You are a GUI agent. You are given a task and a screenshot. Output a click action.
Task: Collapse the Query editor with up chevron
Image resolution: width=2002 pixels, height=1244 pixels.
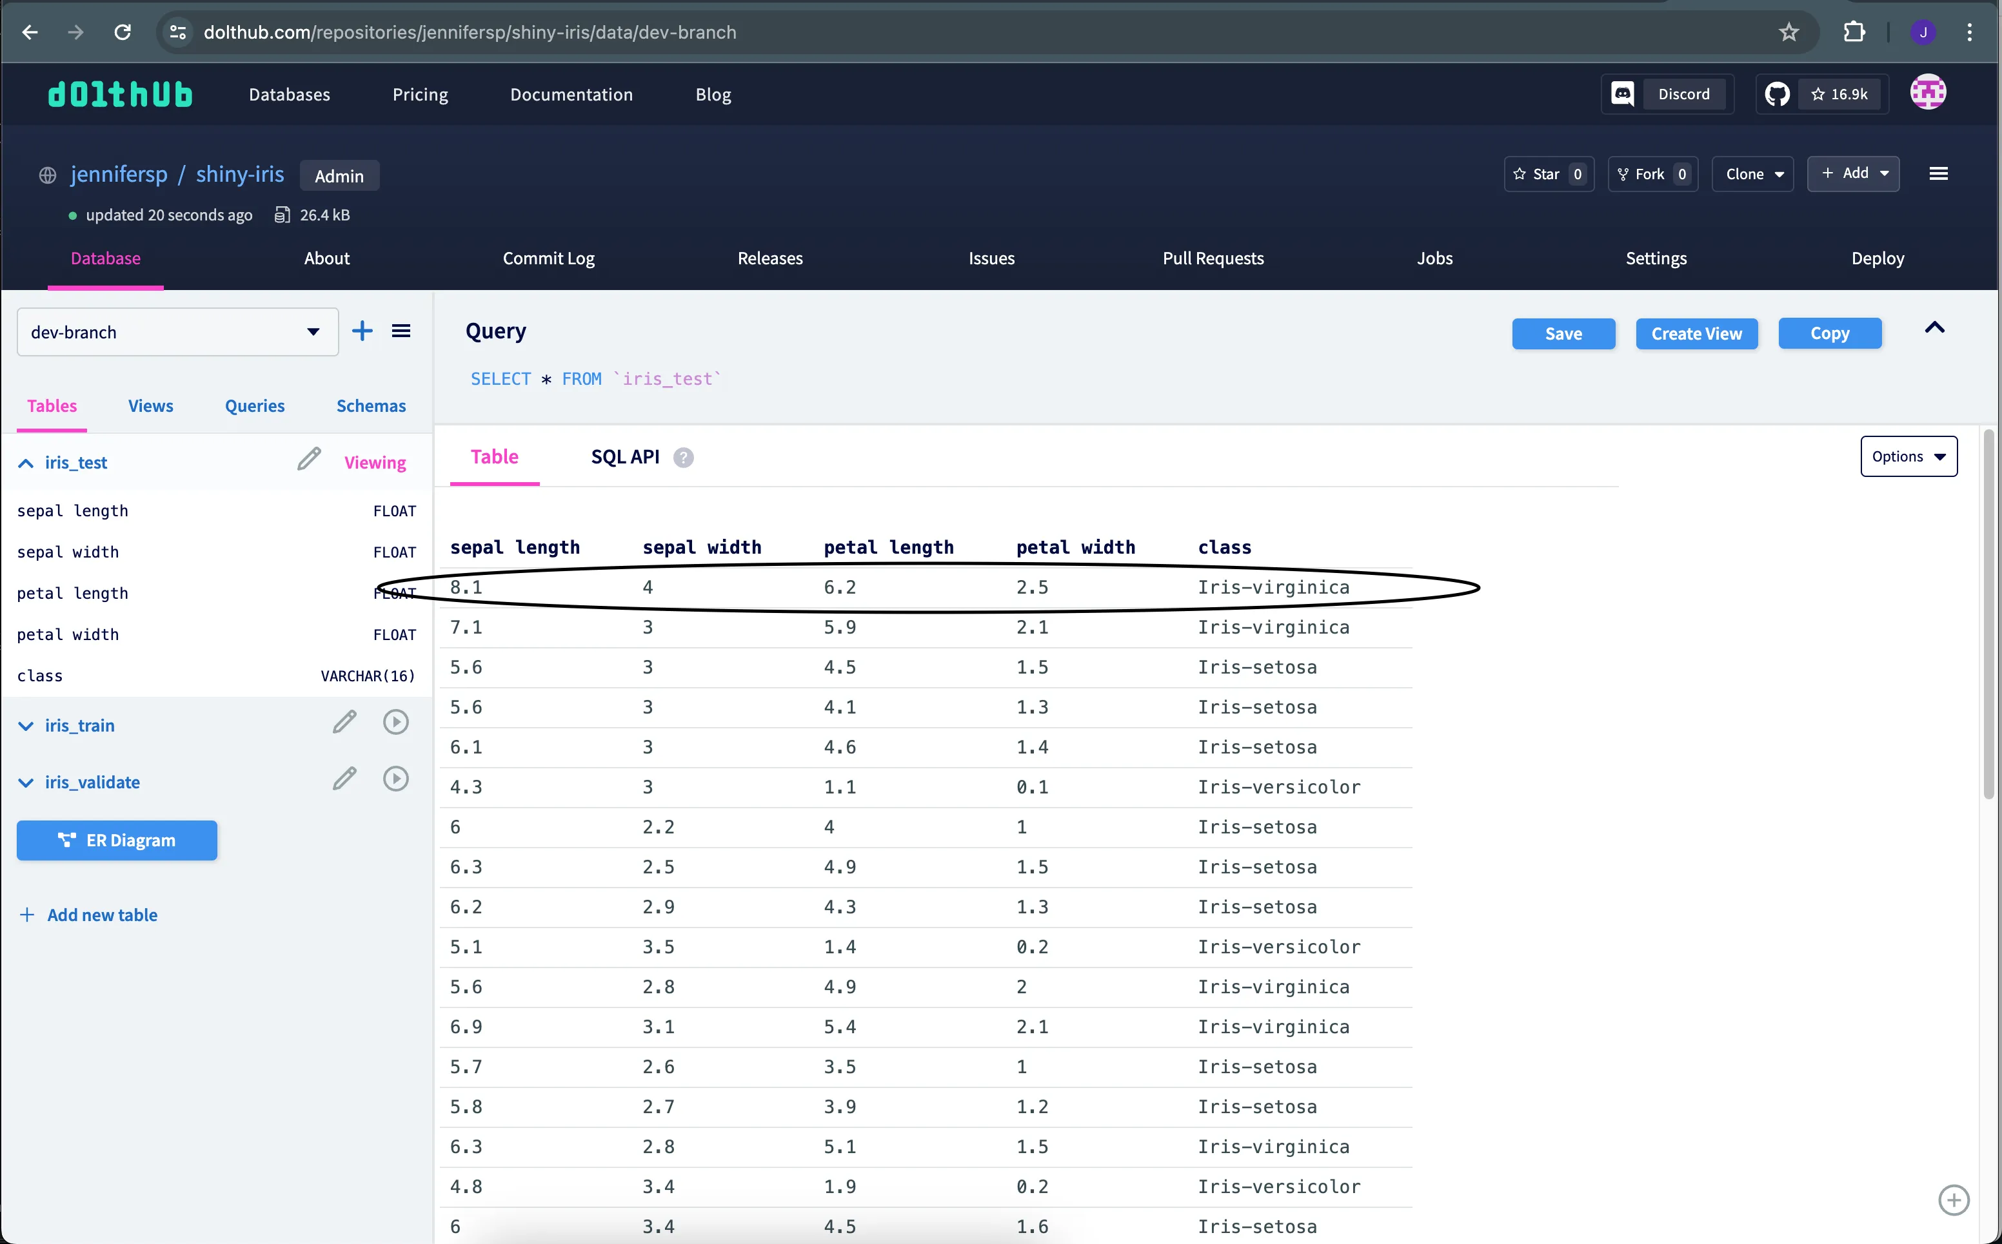(x=1934, y=328)
